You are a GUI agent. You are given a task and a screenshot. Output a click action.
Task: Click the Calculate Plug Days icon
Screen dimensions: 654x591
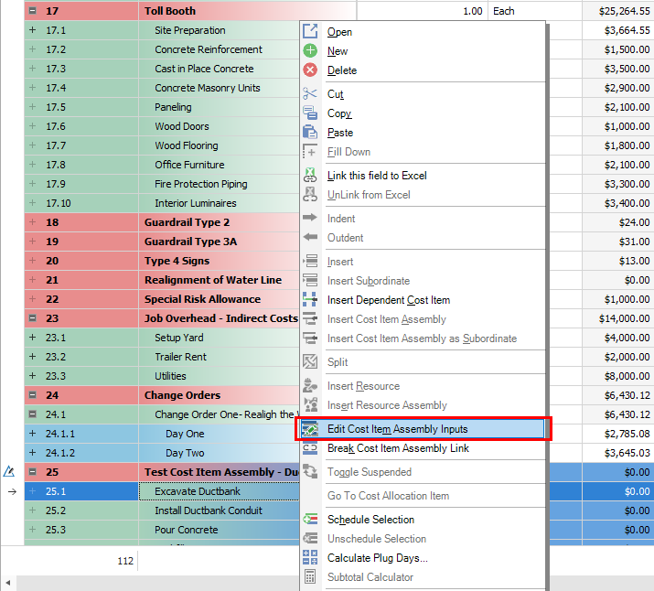[x=310, y=558]
